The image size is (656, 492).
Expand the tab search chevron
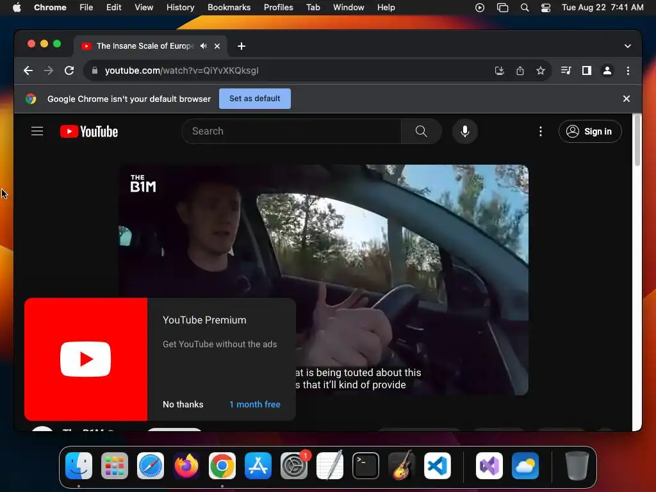628,46
